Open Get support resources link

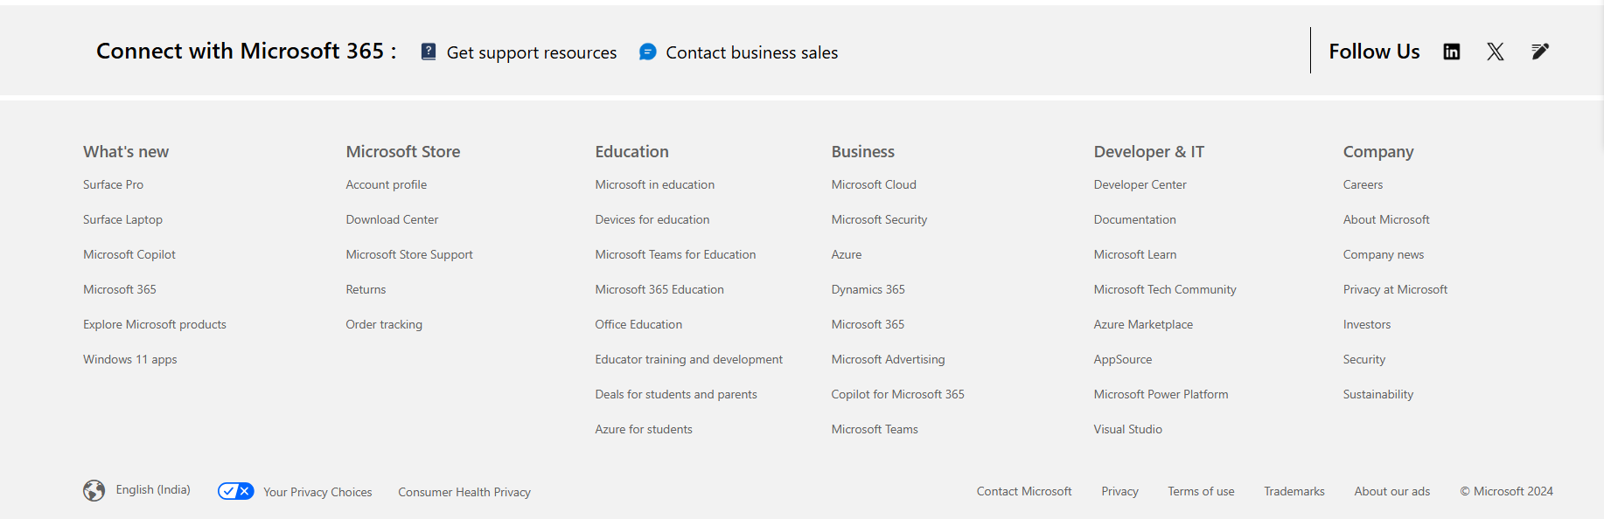[x=532, y=52]
